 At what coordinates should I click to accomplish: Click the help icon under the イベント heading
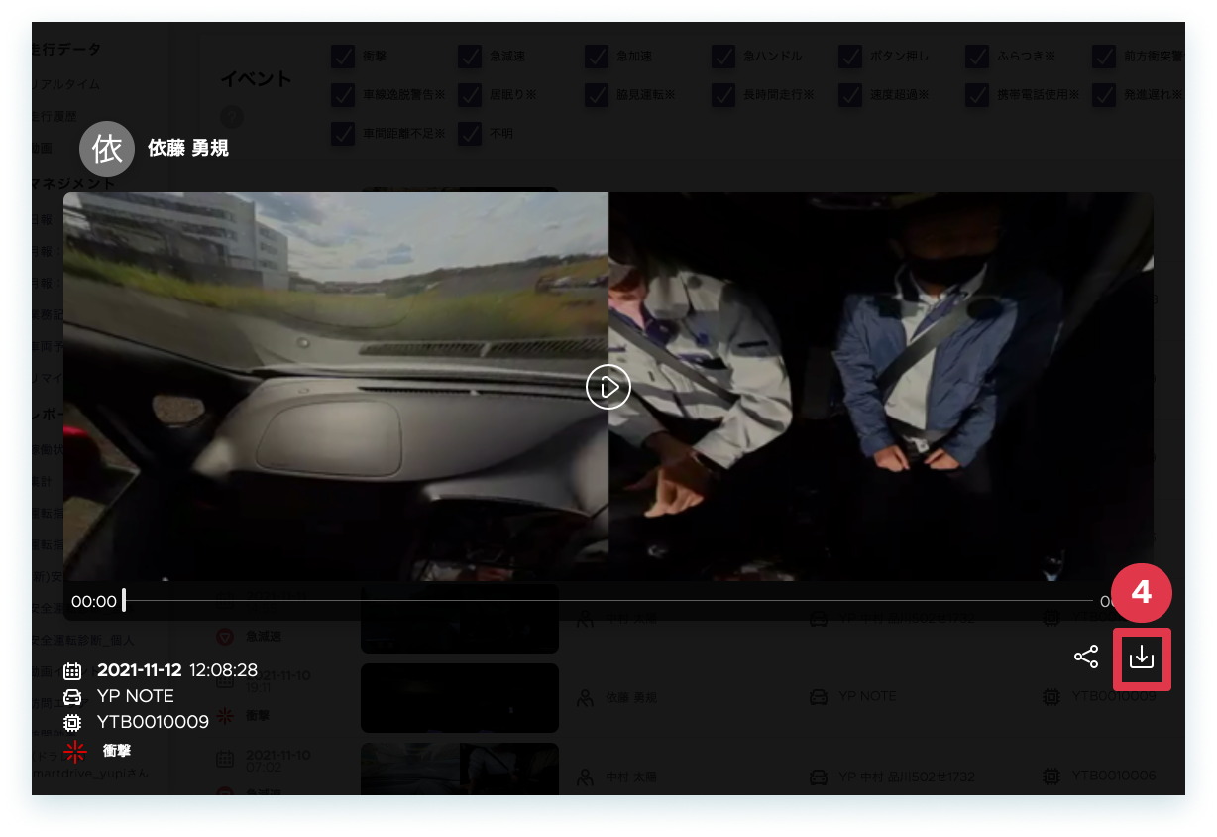click(231, 116)
